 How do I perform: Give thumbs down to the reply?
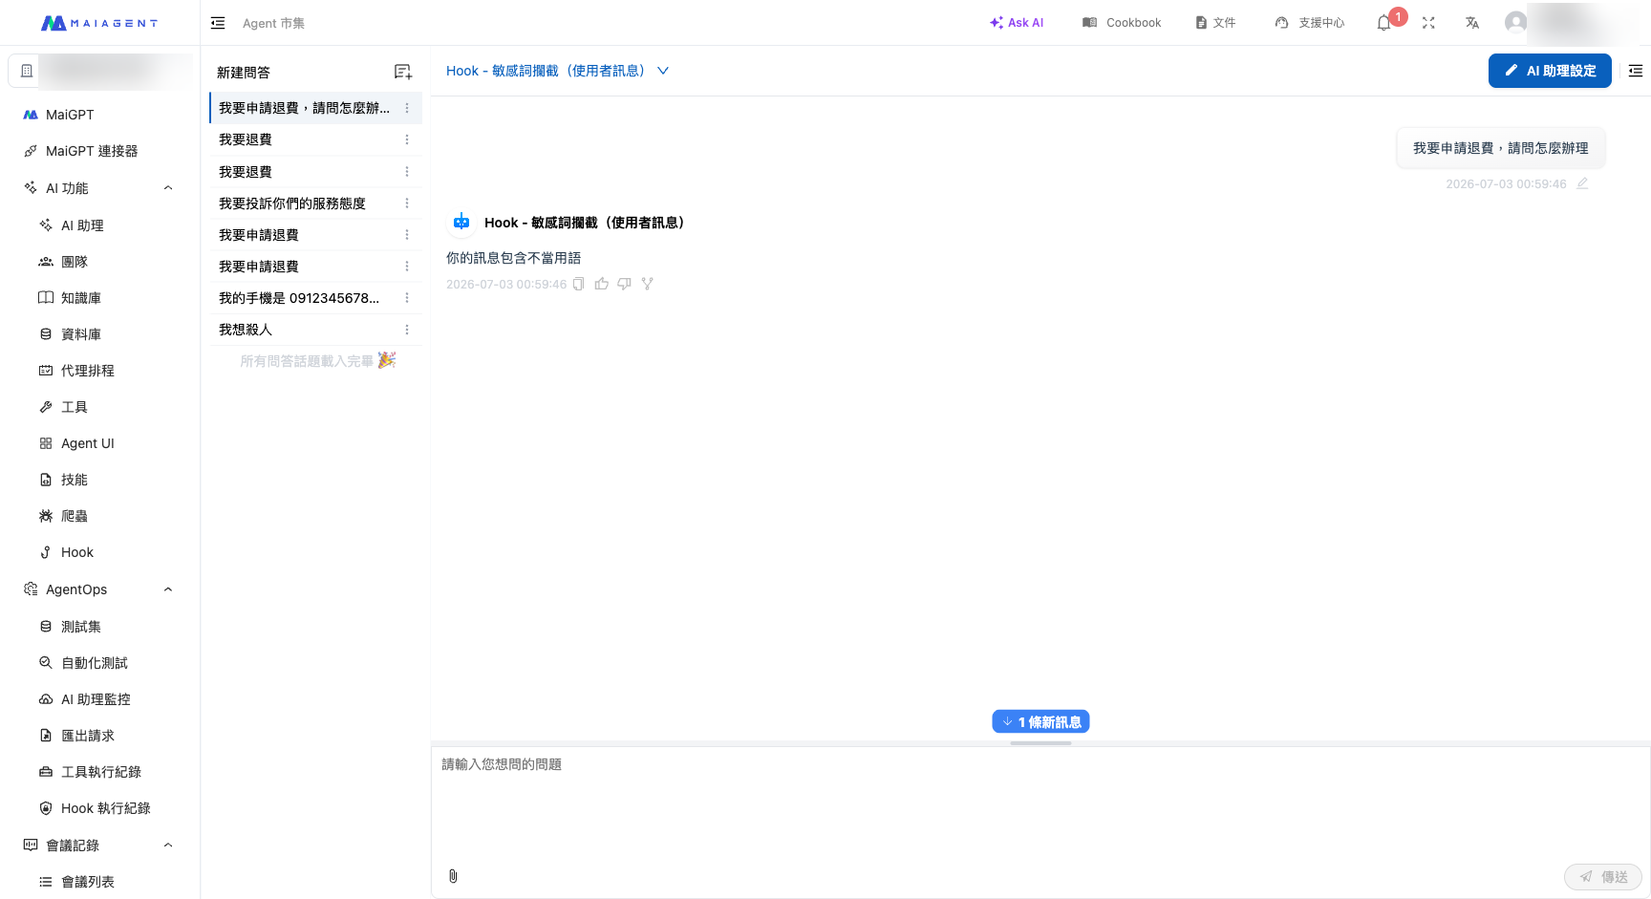pos(624,284)
